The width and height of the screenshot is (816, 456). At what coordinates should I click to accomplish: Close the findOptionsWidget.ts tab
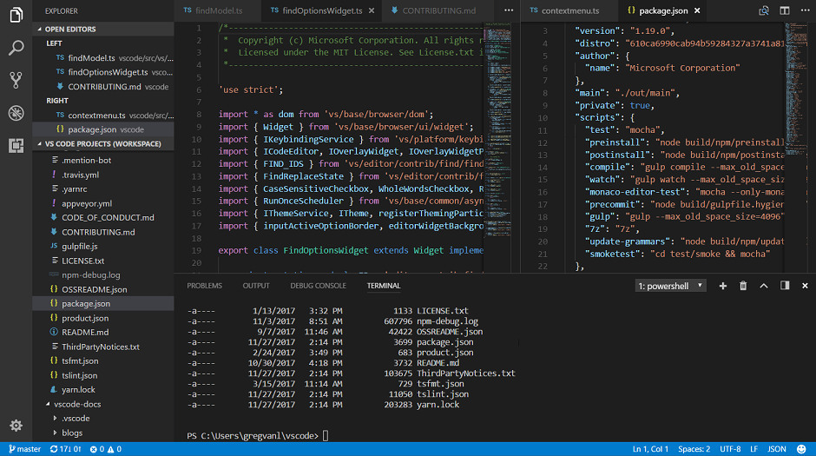coord(372,10)
